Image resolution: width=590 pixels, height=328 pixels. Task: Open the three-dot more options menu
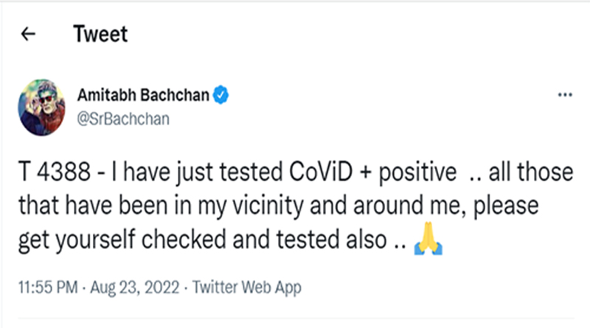564,96
